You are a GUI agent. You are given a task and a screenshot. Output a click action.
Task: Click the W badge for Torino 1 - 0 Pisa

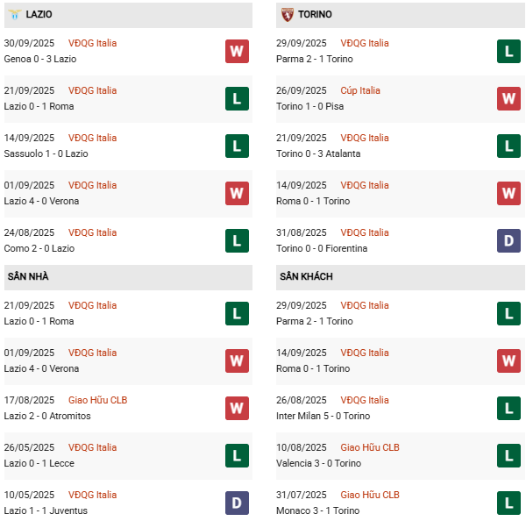pyautogui.click(x=508, y=98)
